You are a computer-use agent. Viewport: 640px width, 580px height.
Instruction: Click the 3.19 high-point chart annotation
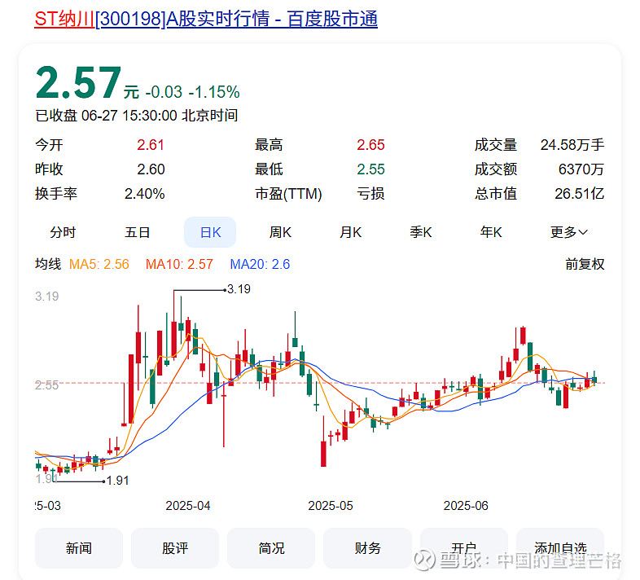tap(239, 289)
